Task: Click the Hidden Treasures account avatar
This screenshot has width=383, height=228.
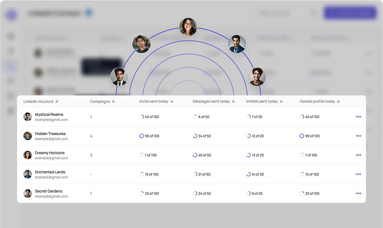Action: click(x=28, y=136)
